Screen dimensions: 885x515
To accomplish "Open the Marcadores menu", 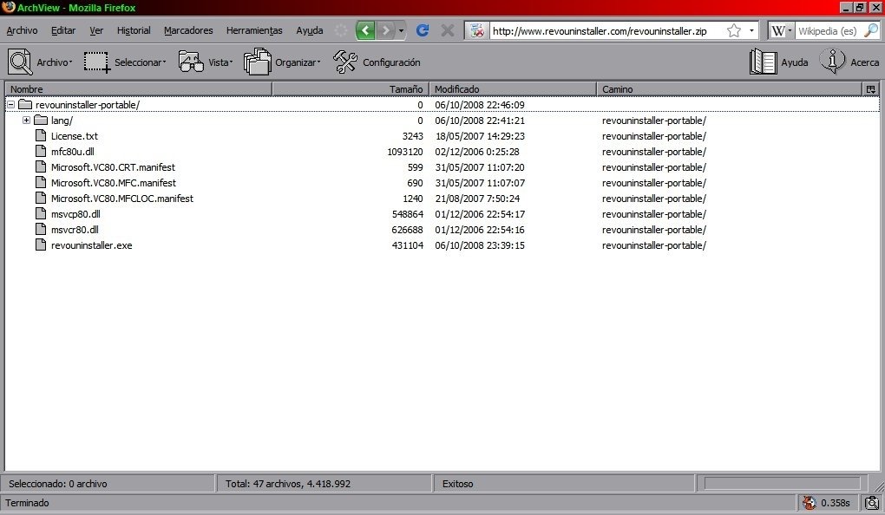I will click(188, 30).
